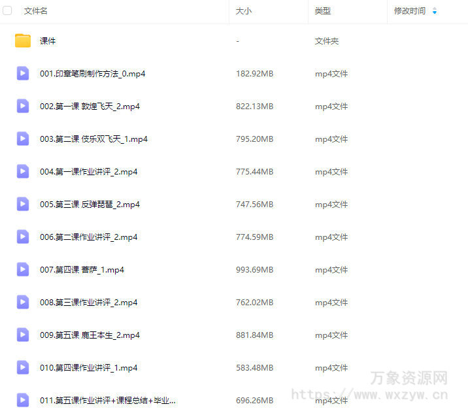The height and width of the screenshot is (417, 468).
Task: Click the size value 747.56MB
Action: click(255, 205)
